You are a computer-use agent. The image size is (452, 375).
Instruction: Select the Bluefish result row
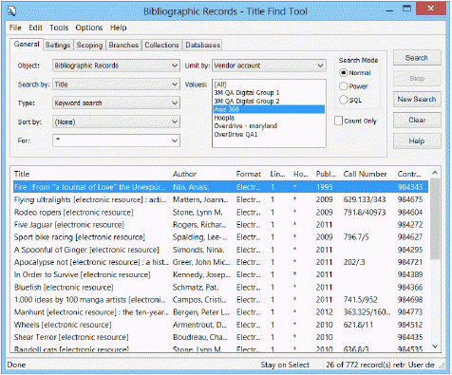point(220,287)
